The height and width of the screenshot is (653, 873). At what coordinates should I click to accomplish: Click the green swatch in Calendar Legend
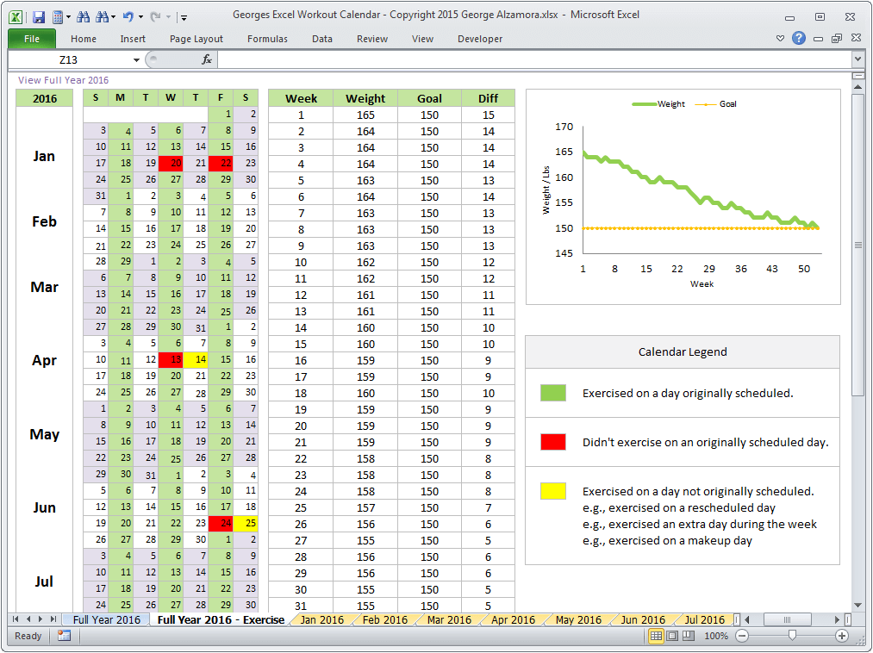tap(553, 393)
